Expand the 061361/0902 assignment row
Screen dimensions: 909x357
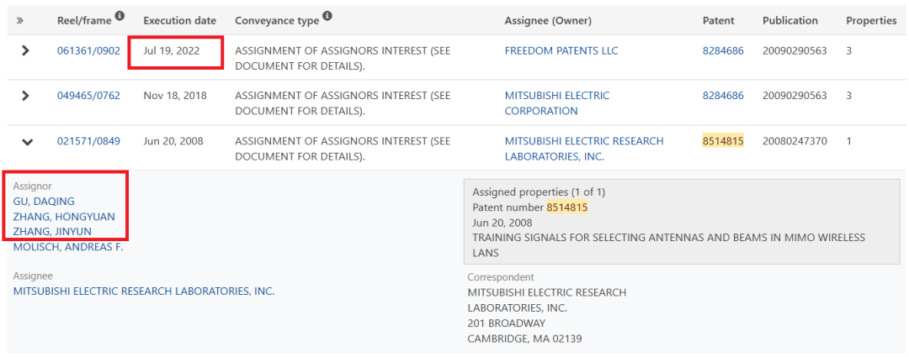pyautogui.click(x=25, y=51)
